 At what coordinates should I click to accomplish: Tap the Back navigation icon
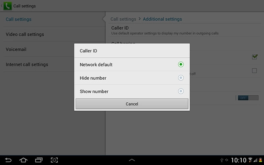tap(8, 160)
